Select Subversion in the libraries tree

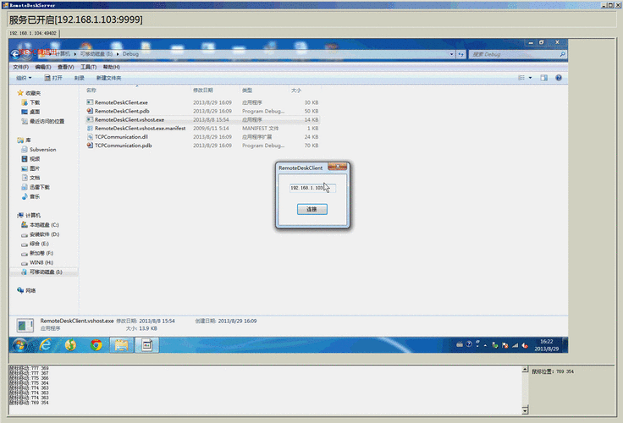click(x=42, y=149)
